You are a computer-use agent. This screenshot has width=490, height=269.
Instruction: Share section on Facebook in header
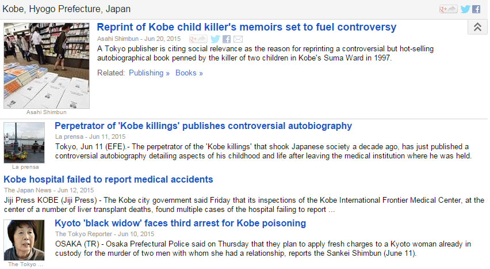pos(476,9)
